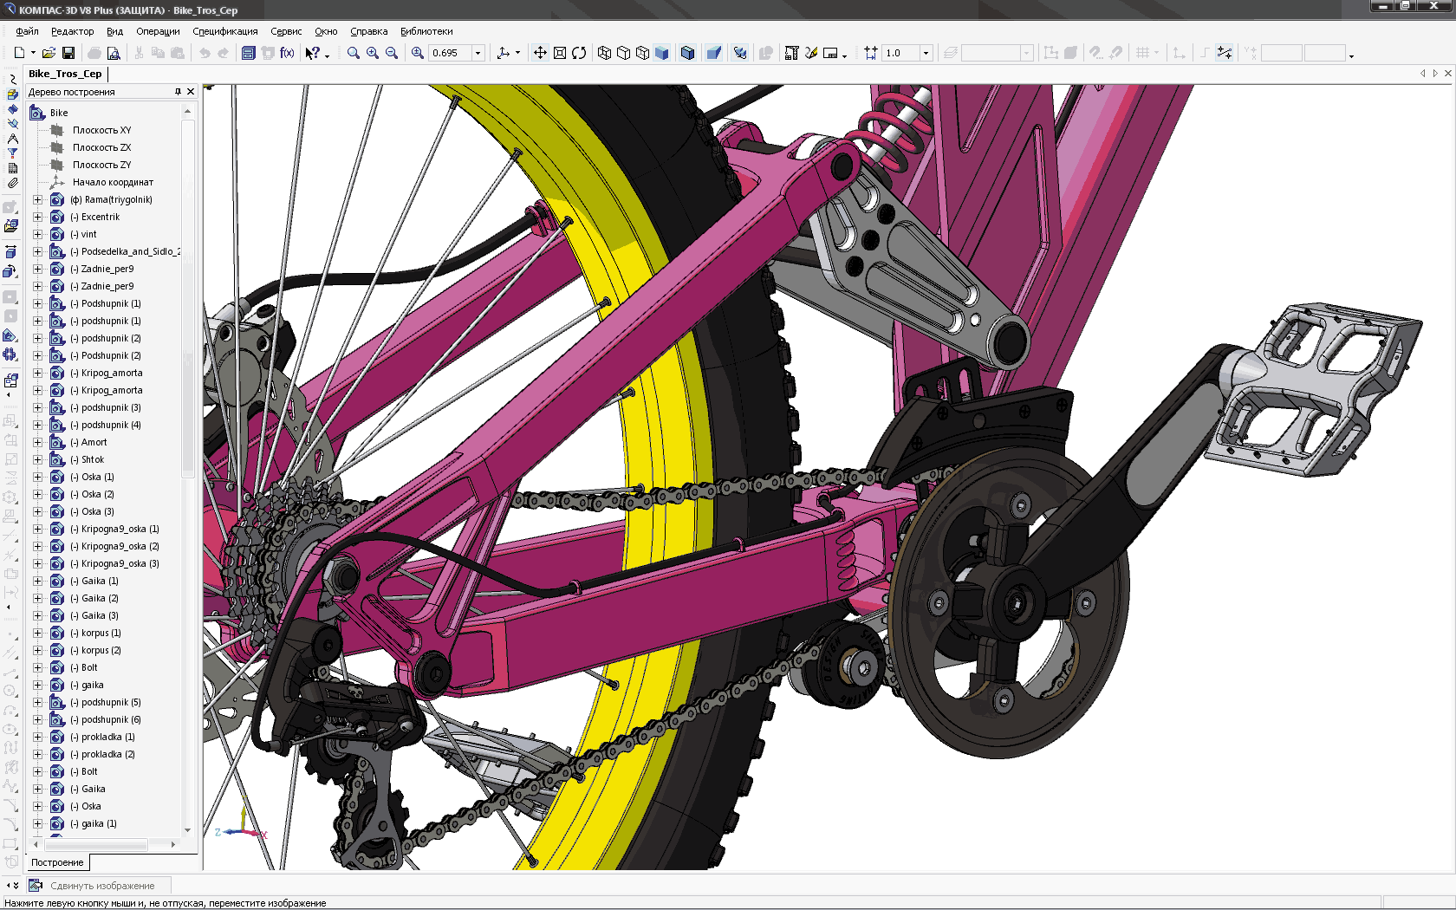Open the variables f(x) tool
This screenshot has width=1456, height=910.
coord(287,53)
